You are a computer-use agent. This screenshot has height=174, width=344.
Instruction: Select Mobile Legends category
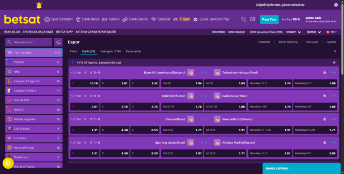click(34, 119)
